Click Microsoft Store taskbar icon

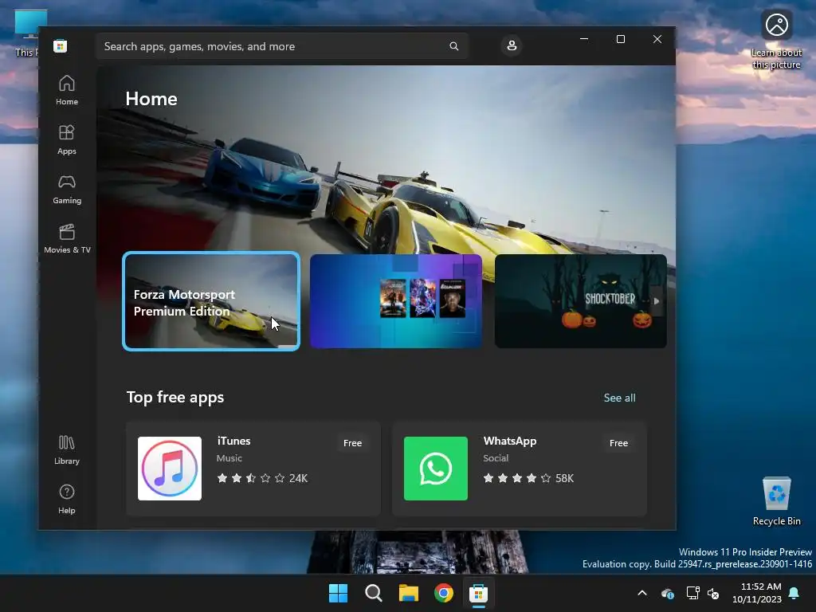coord(478,593)
